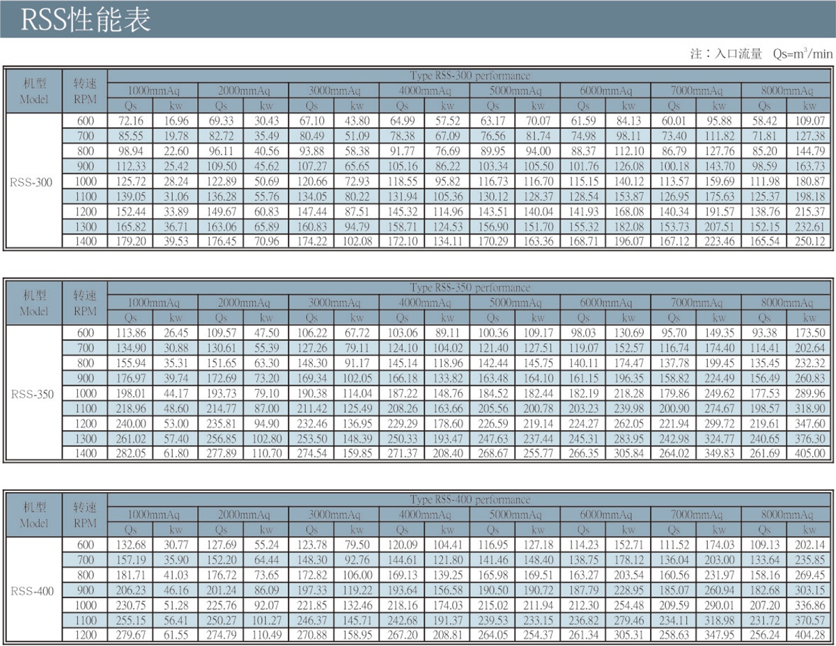Click the 转速 RPM header in RSS-300 table
The image size is (836, 646).
(85, 90)
